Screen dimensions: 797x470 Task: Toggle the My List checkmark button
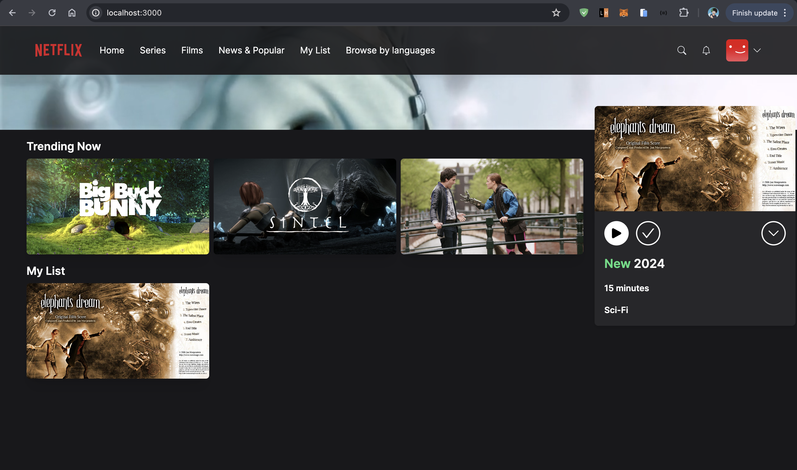click(648, 233)
